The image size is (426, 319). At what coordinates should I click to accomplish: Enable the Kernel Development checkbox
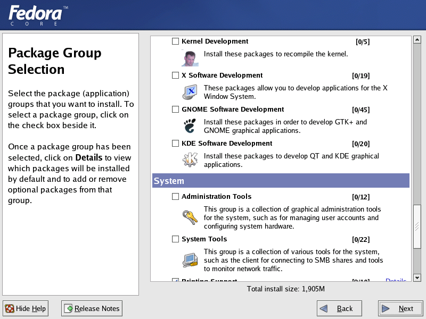(x=176, y=41)
